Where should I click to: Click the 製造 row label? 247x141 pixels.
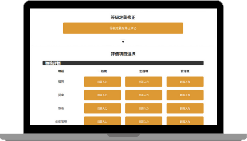click(61, 108)
